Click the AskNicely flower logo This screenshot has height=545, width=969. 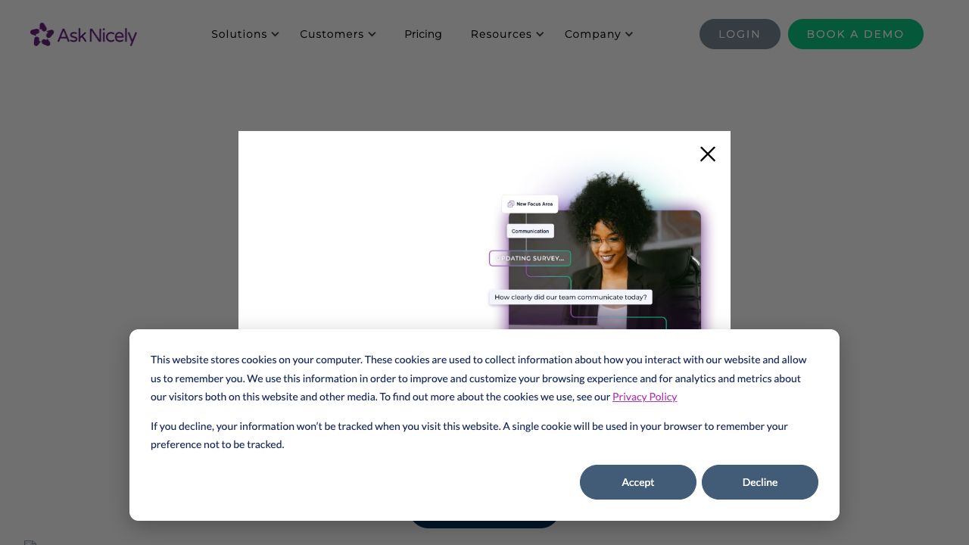(x=42, y=34)
